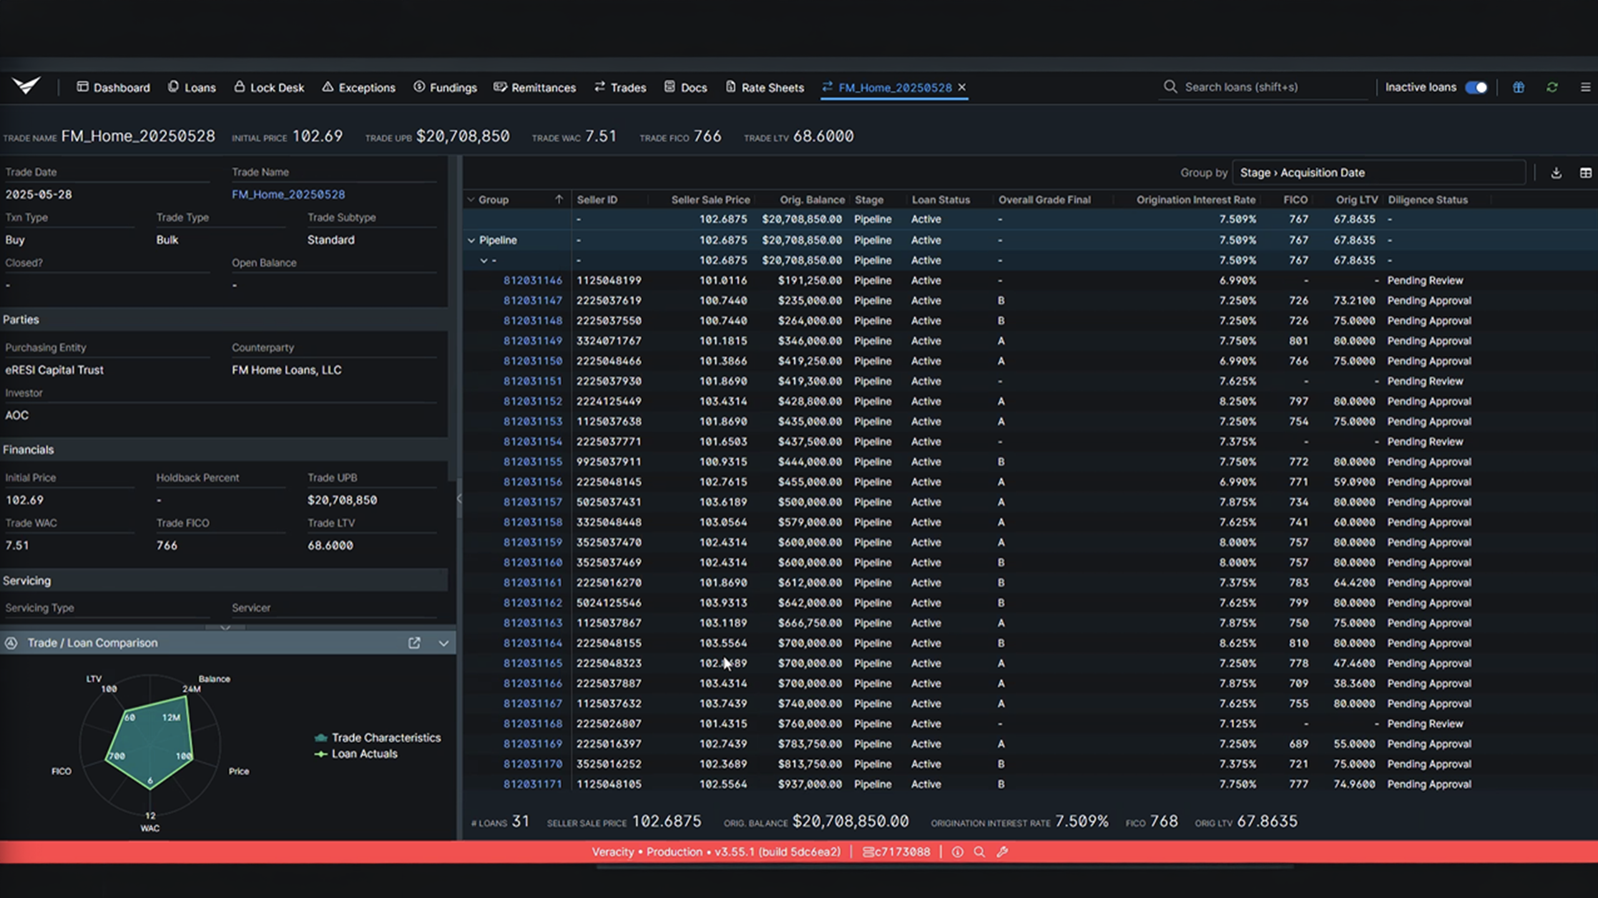
Task: Open the table columns layout icon
Action: pos(1586,173)
